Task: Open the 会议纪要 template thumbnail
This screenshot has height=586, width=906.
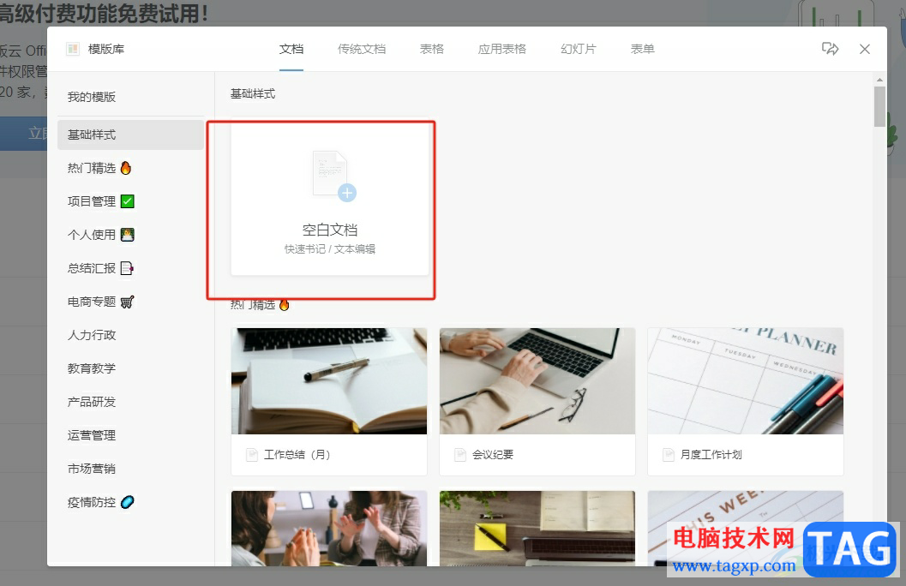Action: (x=537, y=381)
